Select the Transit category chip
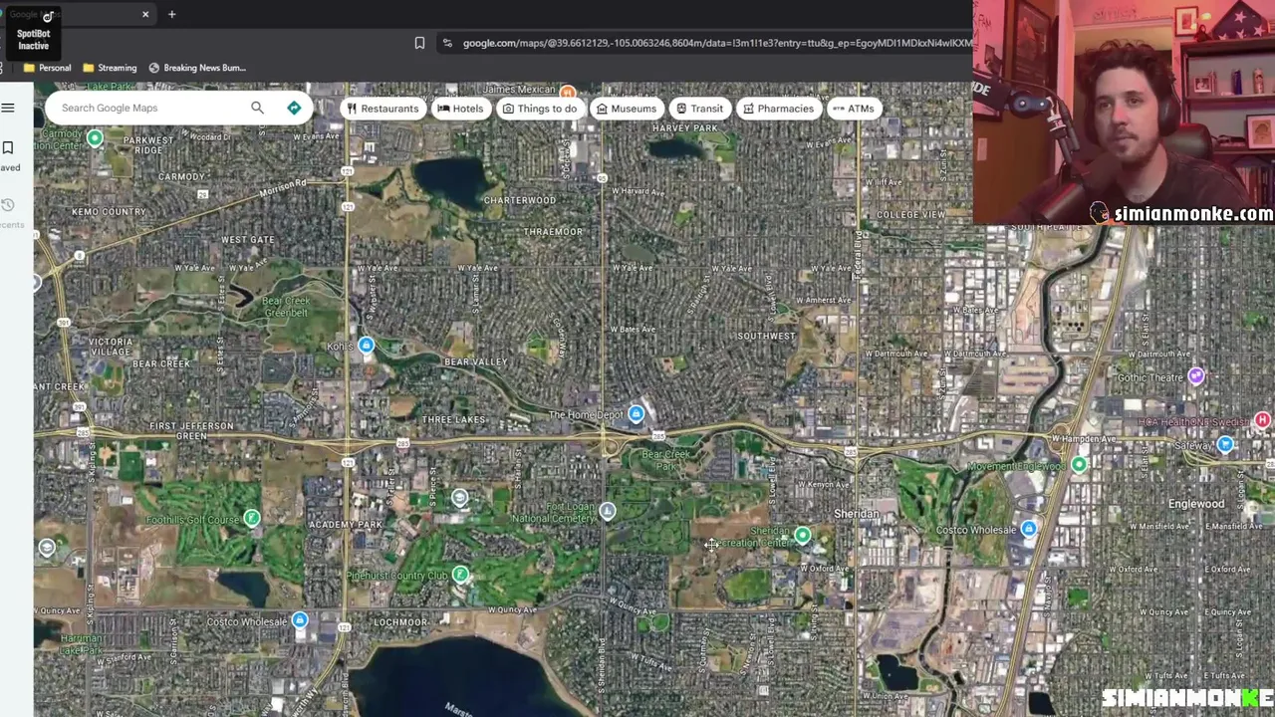Viewport: 1275px width, 717px height. (699, 109)
